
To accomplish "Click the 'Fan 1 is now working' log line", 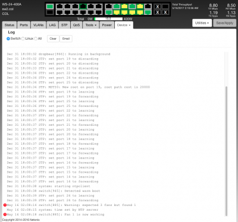I will 55,214.
